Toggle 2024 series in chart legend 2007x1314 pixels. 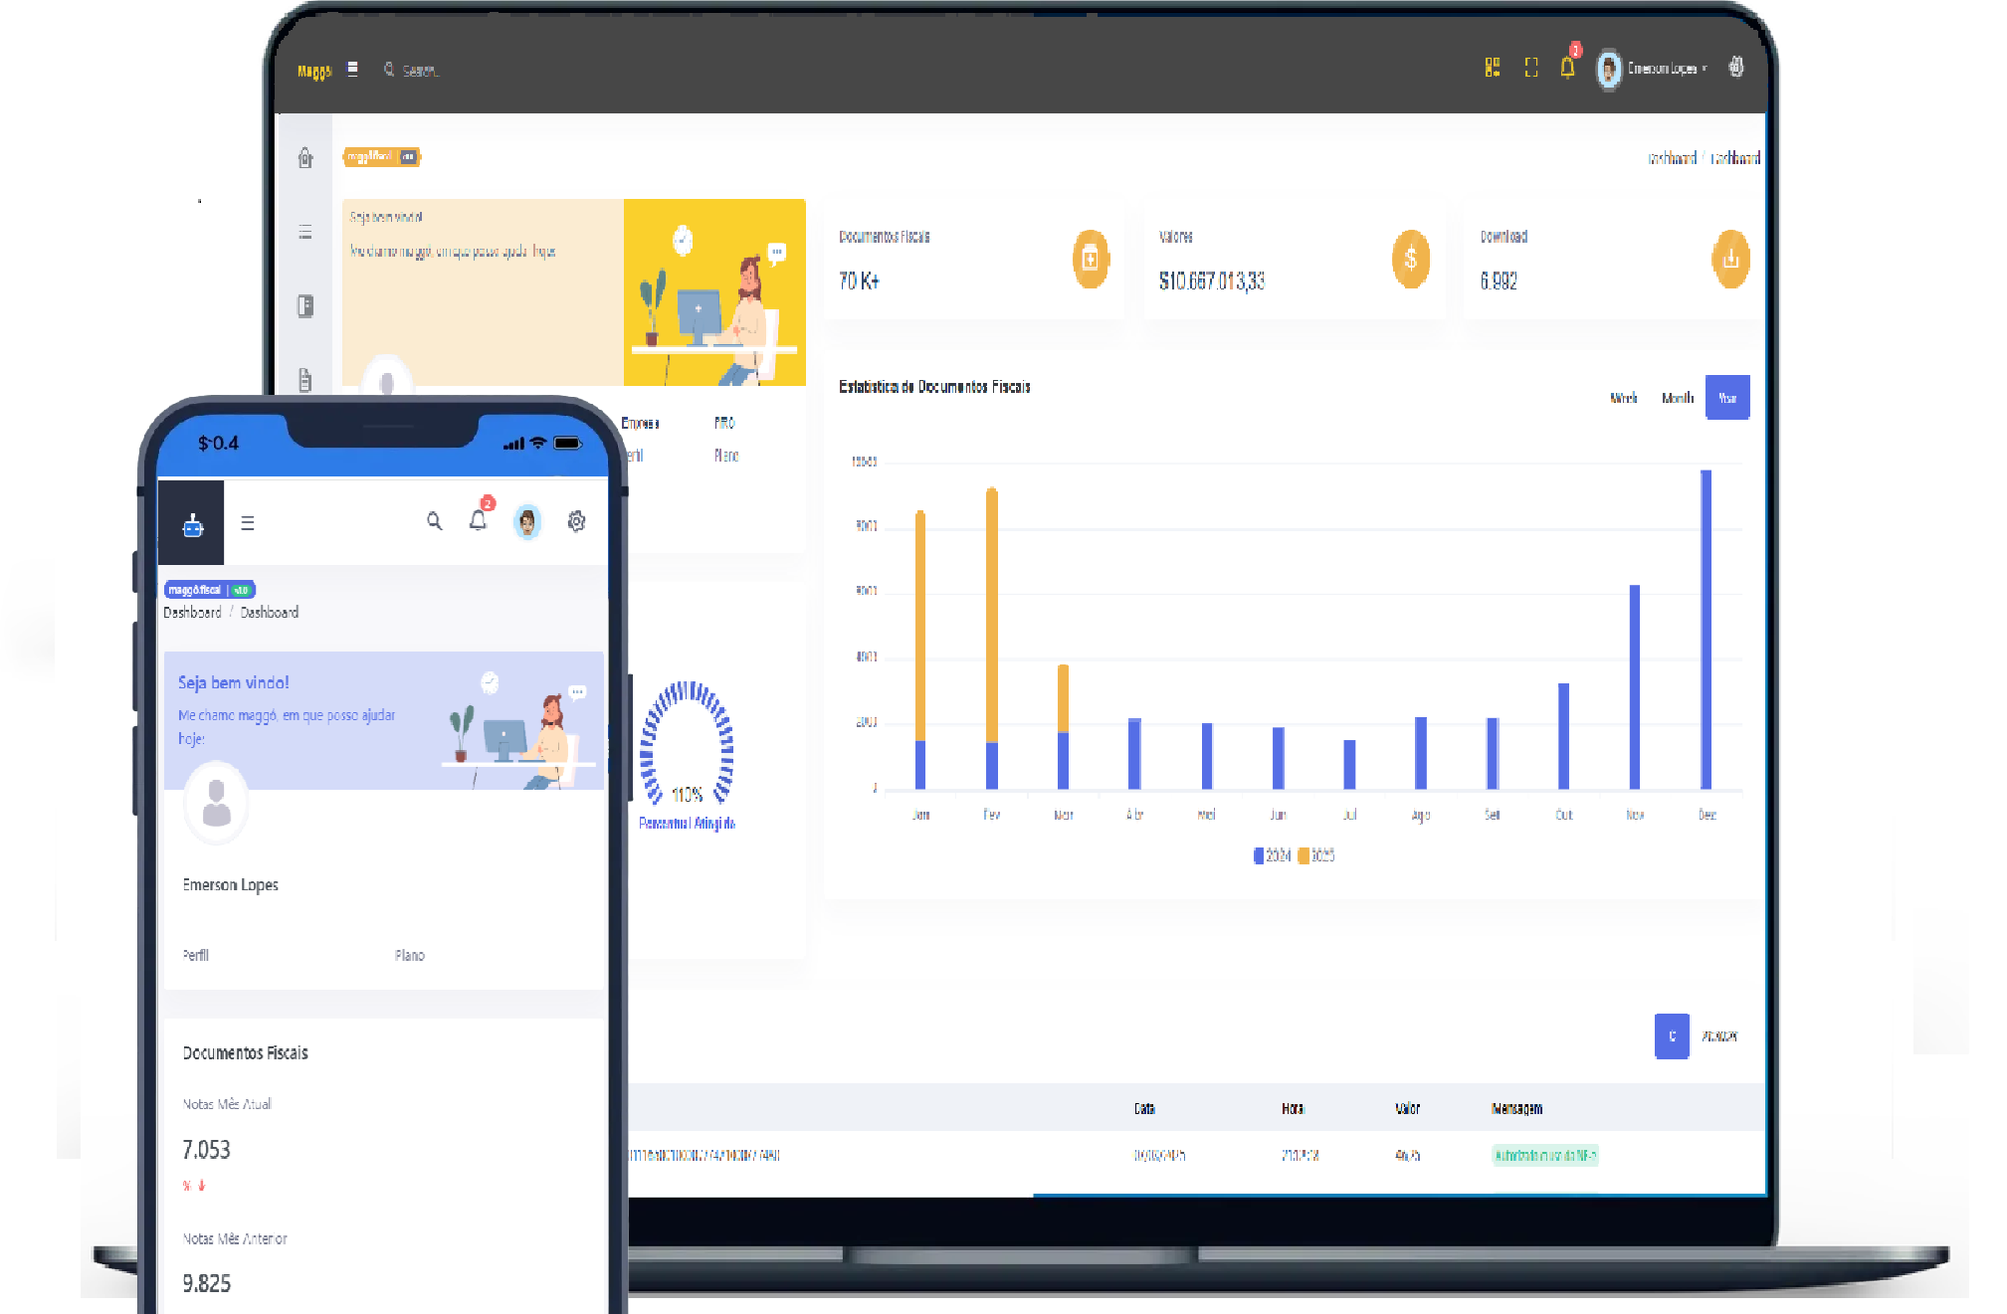click(x=1271, y=855)
